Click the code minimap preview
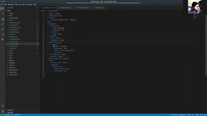The width and height of the screenshot is (207, 116). [195, 16]
